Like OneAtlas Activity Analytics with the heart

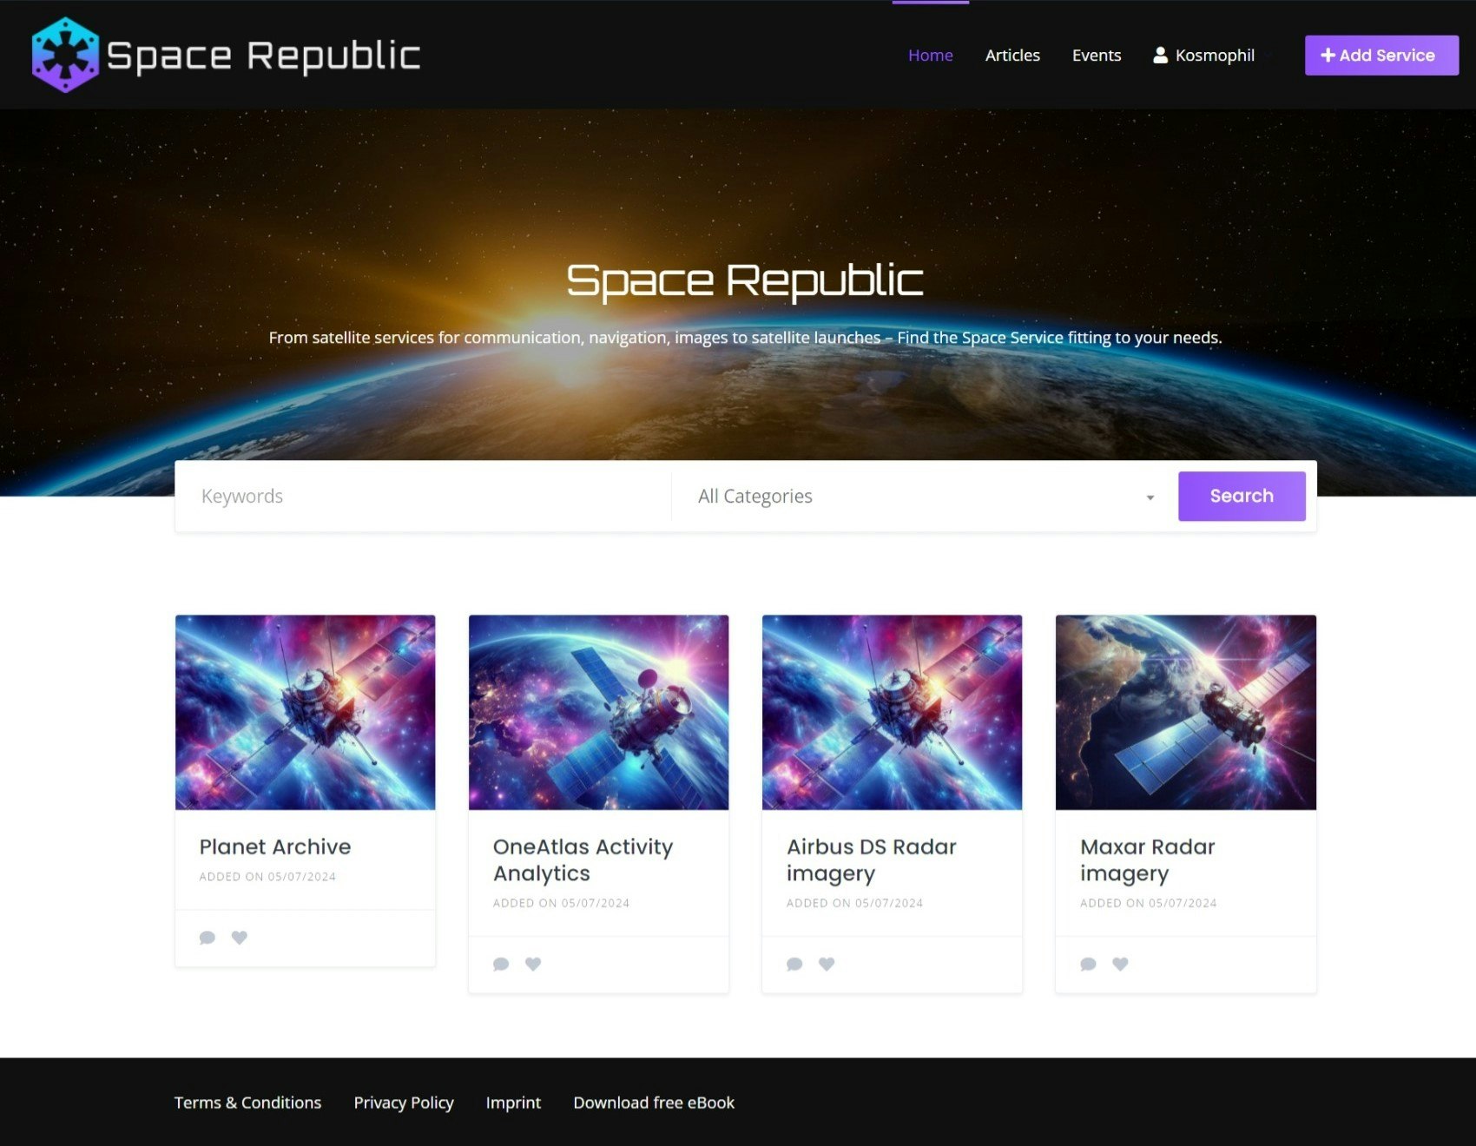[x=533, y=964]
